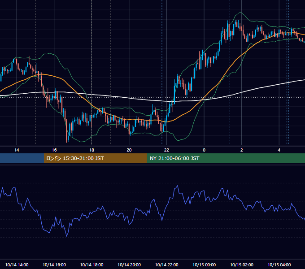Click the 10/14 20:00 time label
Viewport: 305px width, 269px height.
pyautogui.click(x=129, y=265)
